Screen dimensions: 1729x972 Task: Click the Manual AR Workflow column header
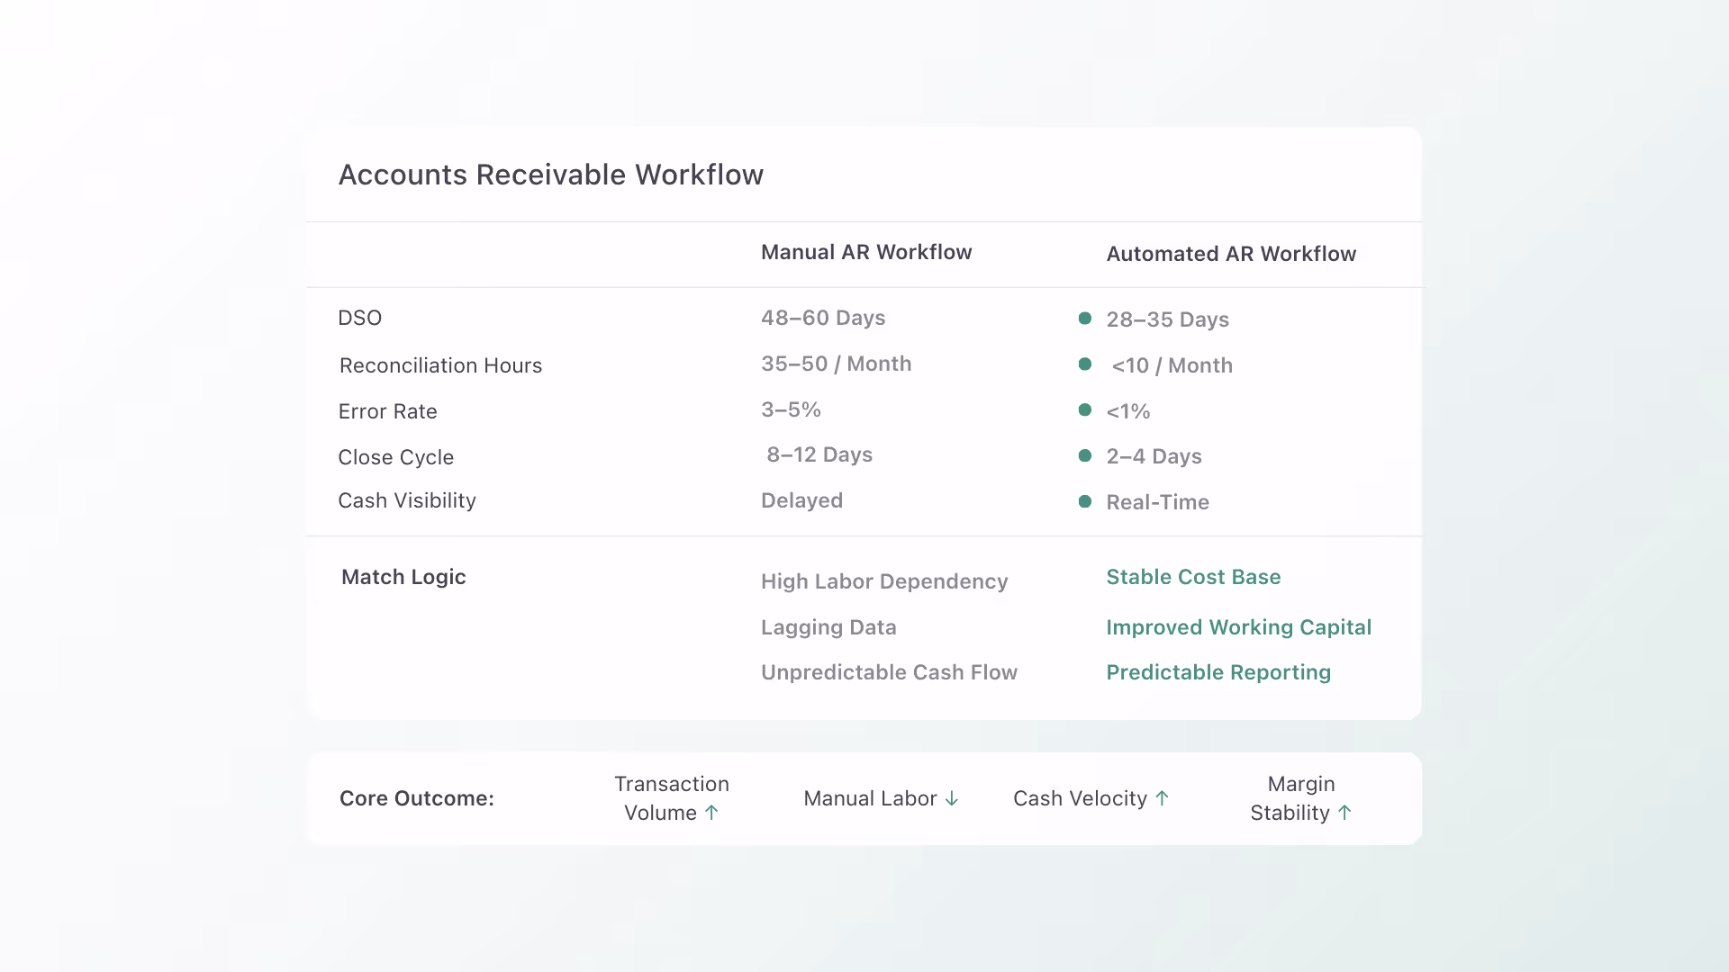click(x=866, y=252)
